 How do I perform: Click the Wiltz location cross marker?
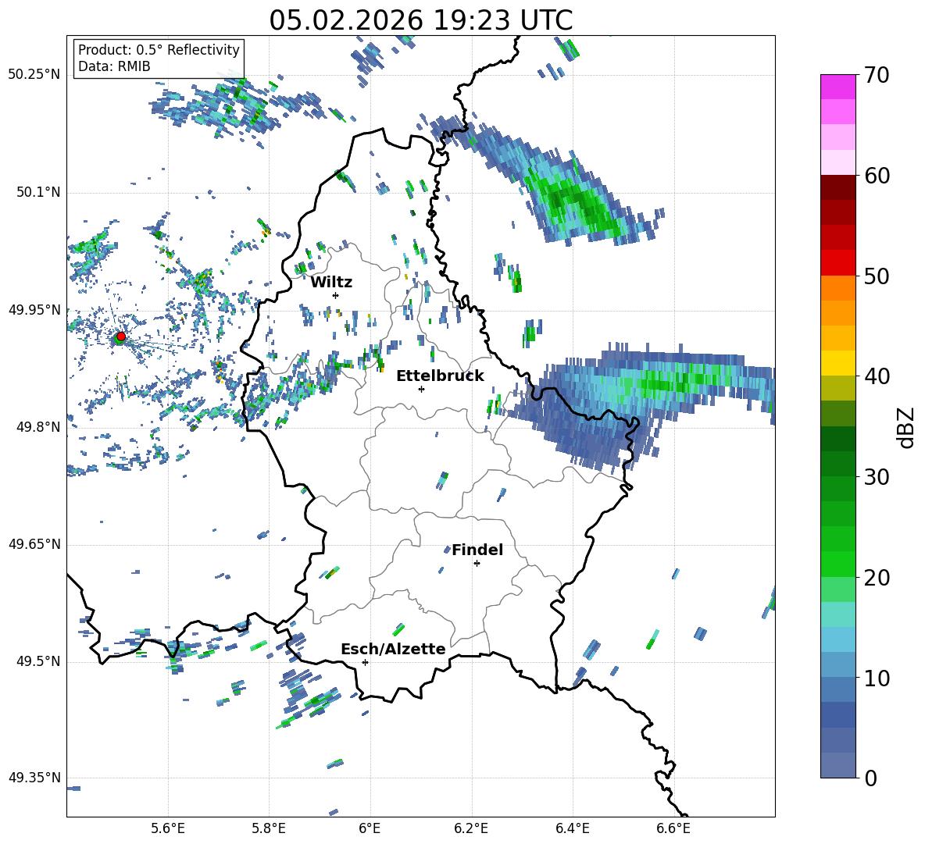pyautogui.click(x=335, y=295)
